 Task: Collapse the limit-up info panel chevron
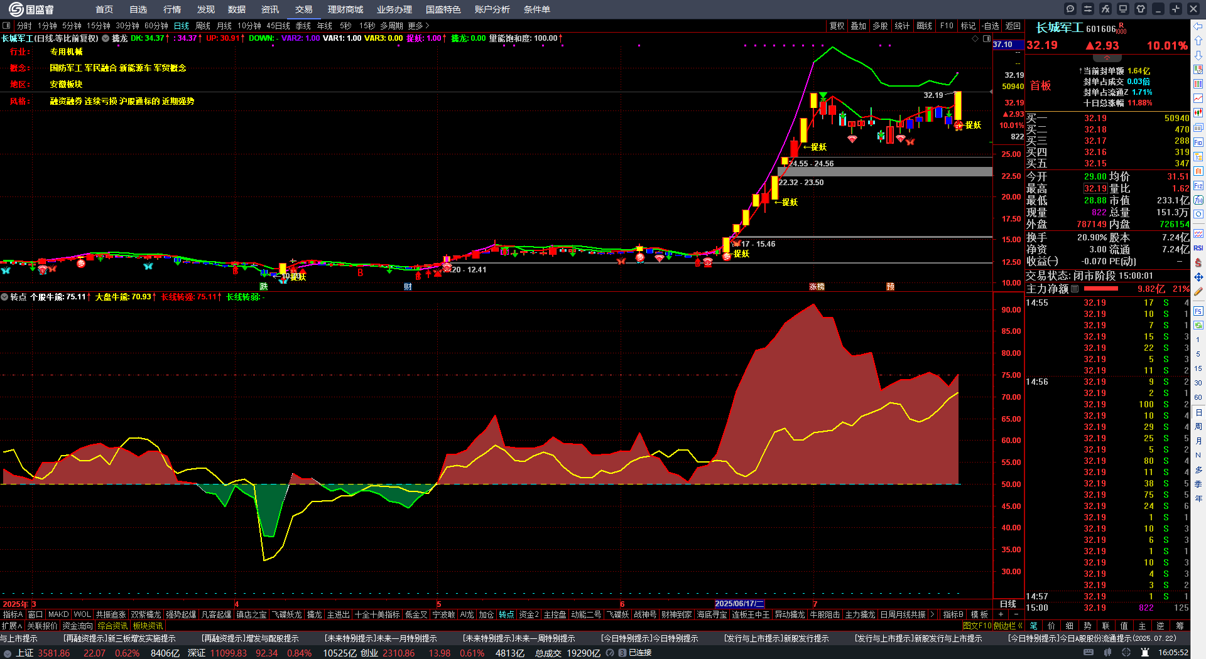coord(1107,57)
